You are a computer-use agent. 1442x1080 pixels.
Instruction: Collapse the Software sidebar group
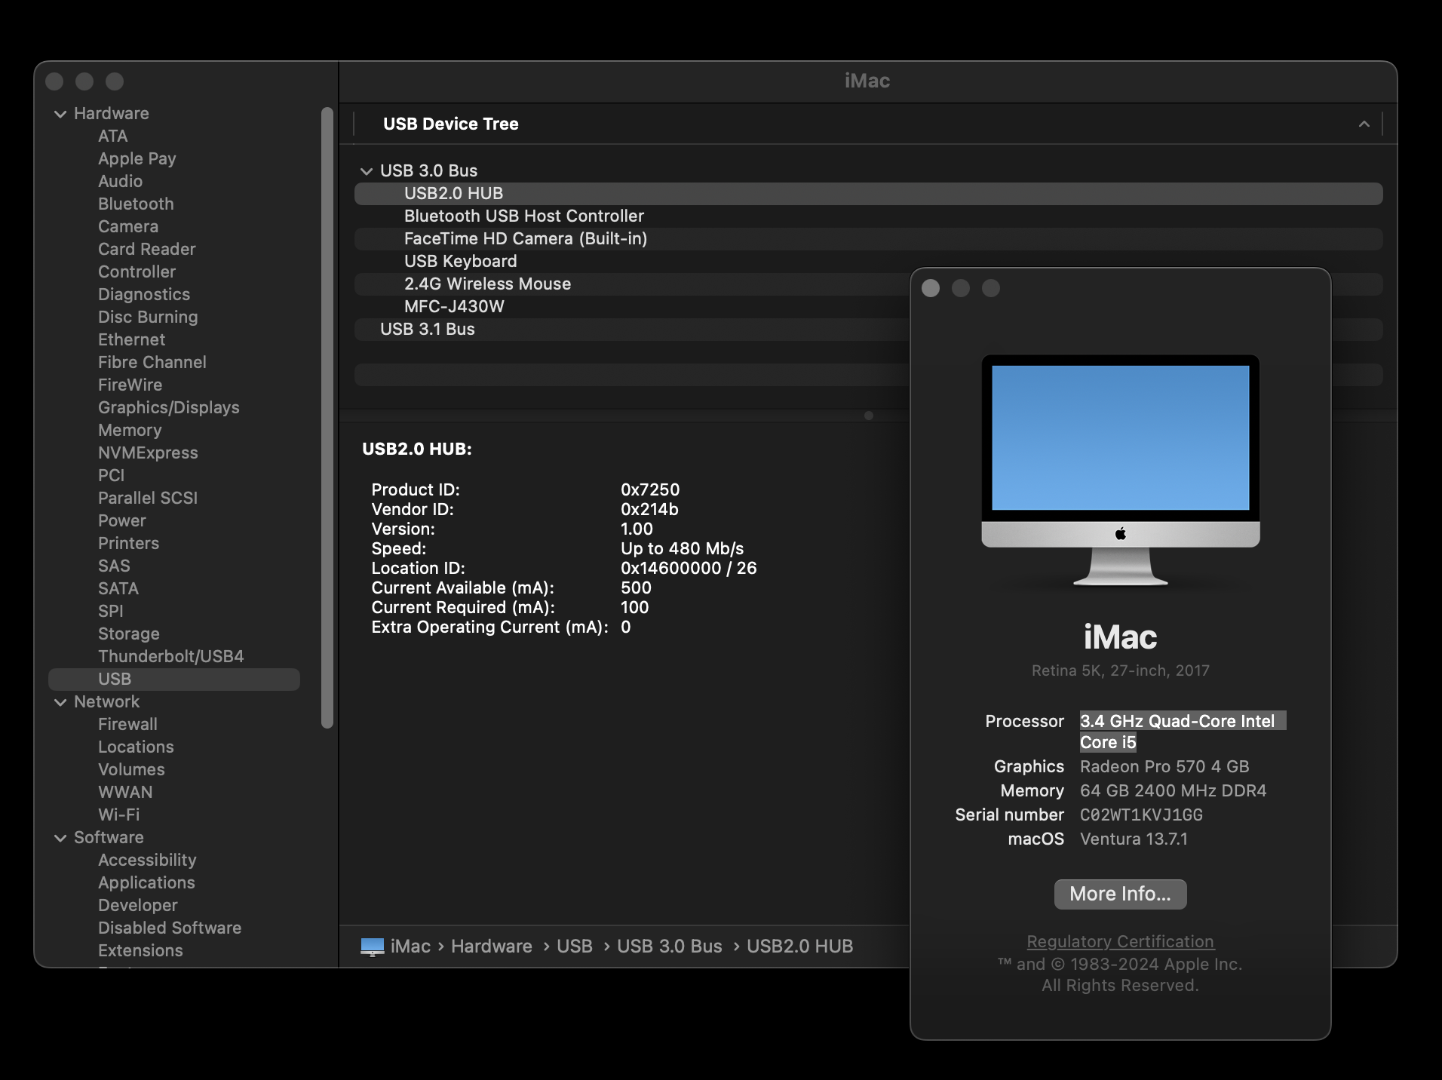click(x=60, y=838)
